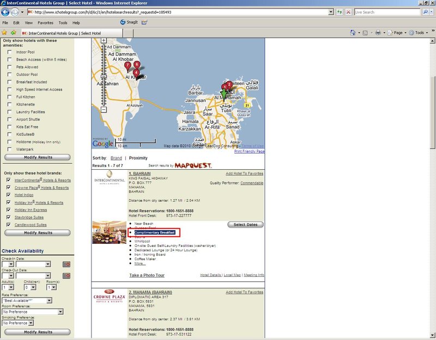The height and width of the screenshot is (340, 436).
Task: Enable Breakfast Included filter
Action: 10,82
